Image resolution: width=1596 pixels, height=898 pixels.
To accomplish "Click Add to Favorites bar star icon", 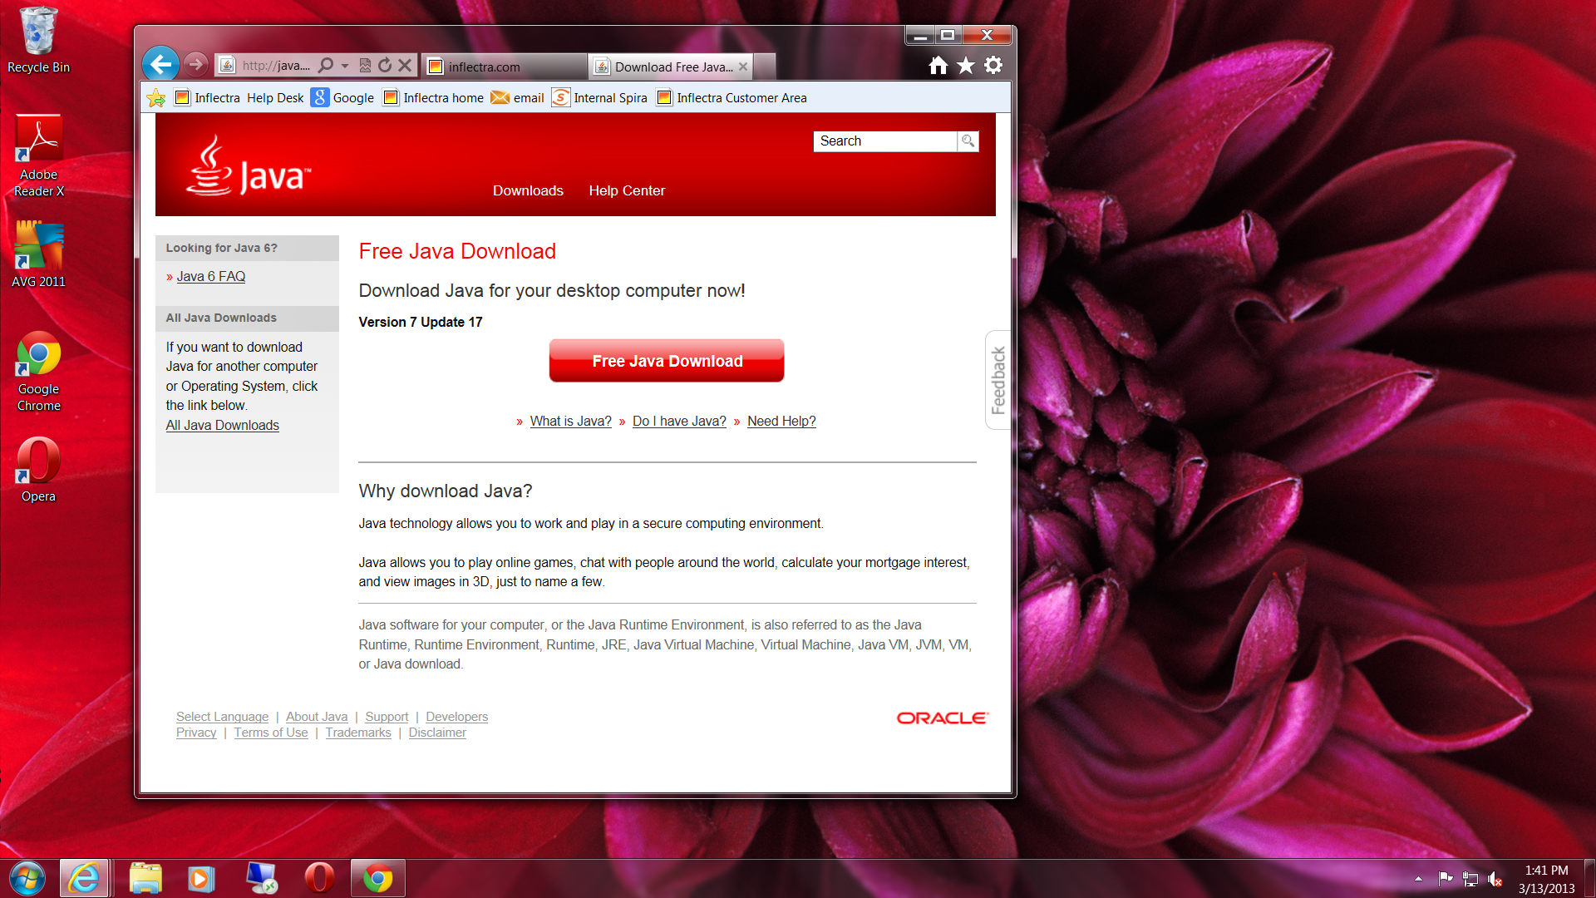I will [156, 98].
